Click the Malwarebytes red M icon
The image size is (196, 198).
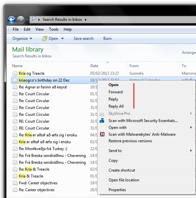point(102,134)
